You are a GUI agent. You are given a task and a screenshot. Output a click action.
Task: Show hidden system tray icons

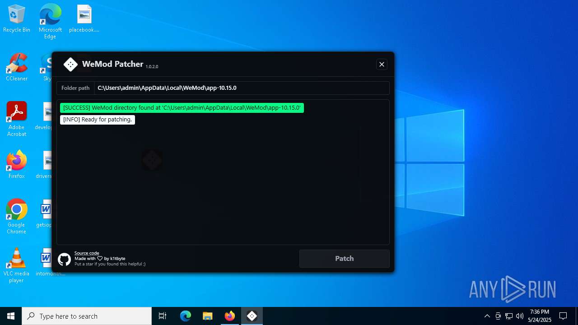tap(487, 316)
